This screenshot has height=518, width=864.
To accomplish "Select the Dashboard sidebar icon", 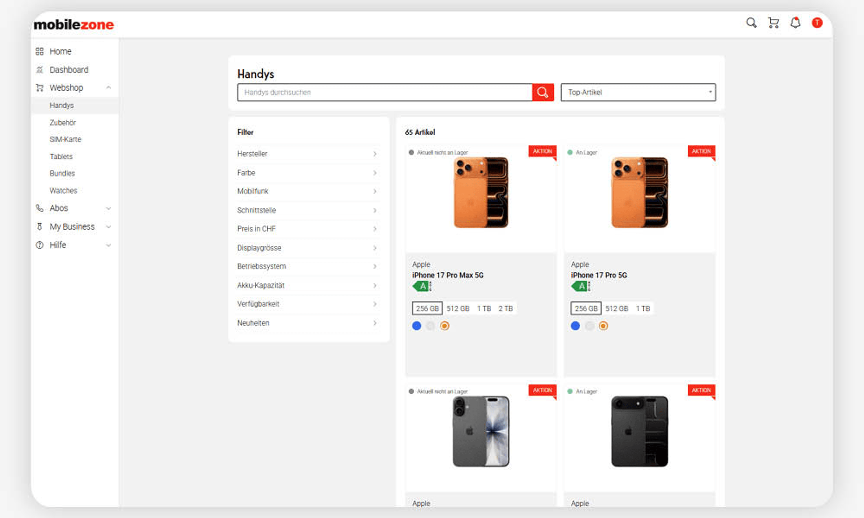I will [39, 69].
